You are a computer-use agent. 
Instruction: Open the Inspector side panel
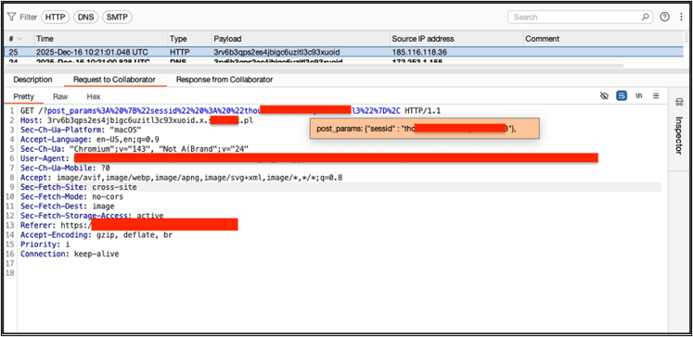pos(680,135)
